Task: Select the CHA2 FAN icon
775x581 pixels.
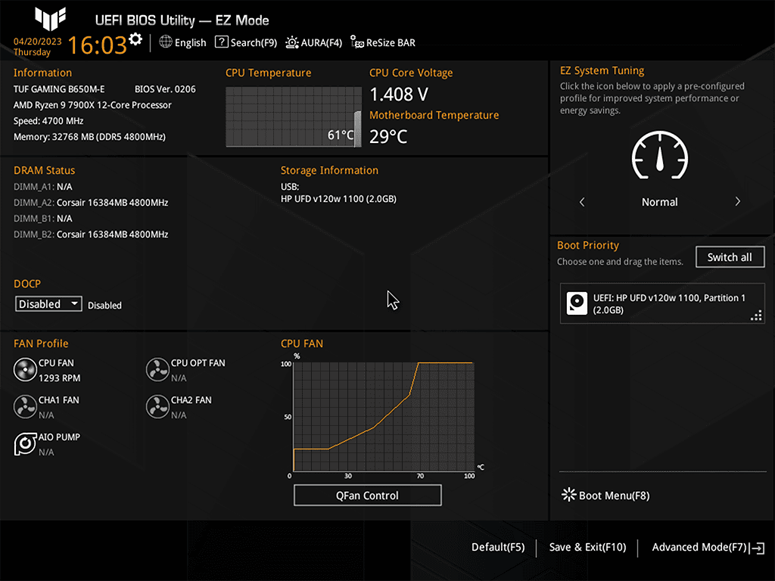Action: [x=157, y=406]
